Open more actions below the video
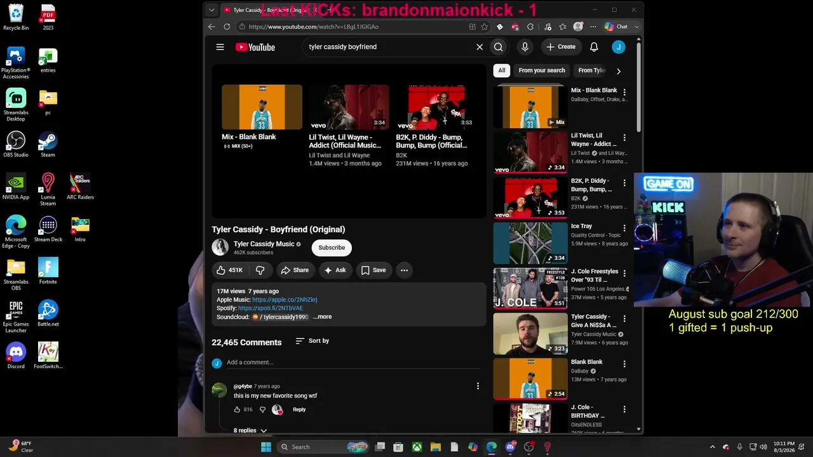This screenshot has height=457, width=813. click(x=404, y=270)
